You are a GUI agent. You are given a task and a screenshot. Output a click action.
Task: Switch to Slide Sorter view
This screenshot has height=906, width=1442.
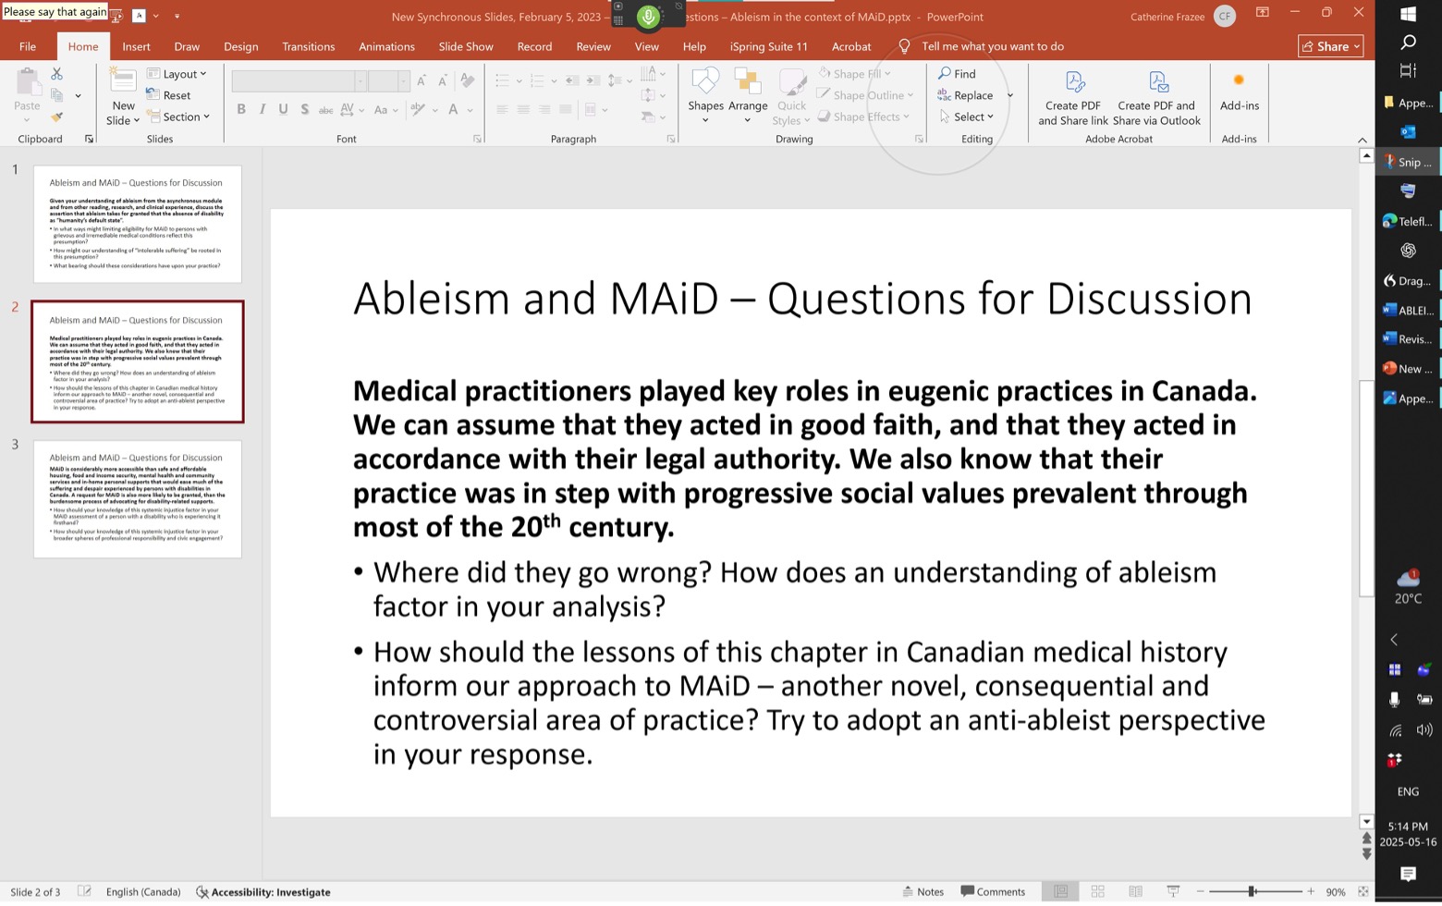1098,891
